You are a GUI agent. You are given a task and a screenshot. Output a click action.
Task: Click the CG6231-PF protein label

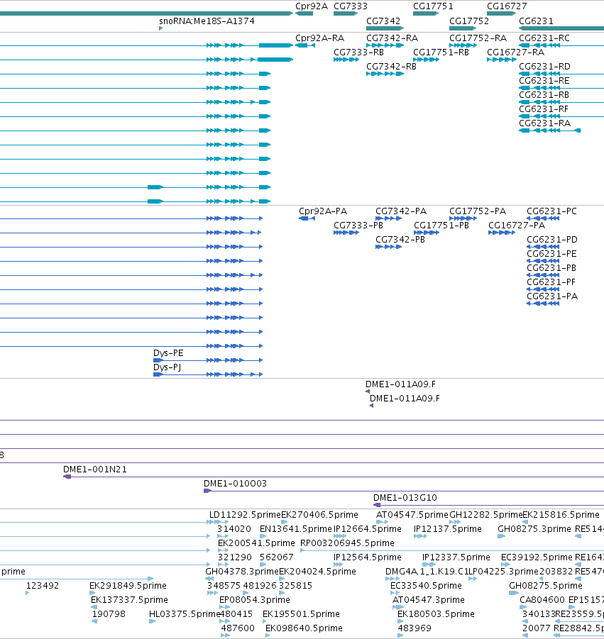pyautogui.click(x=551, y=282)
